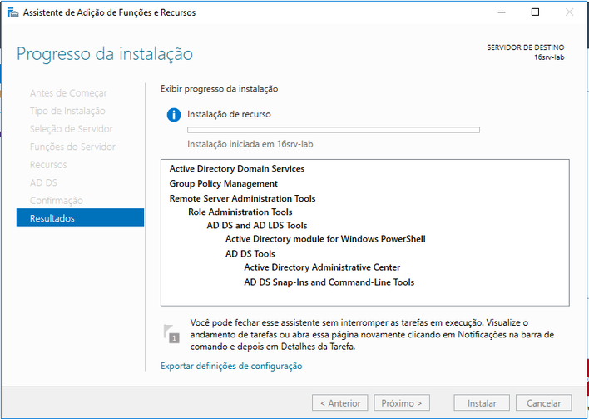Image resolution: width=589 pixels, height=419 pixels.
Task: Go to the AD DS step
Action: click(x=43, y=182)
